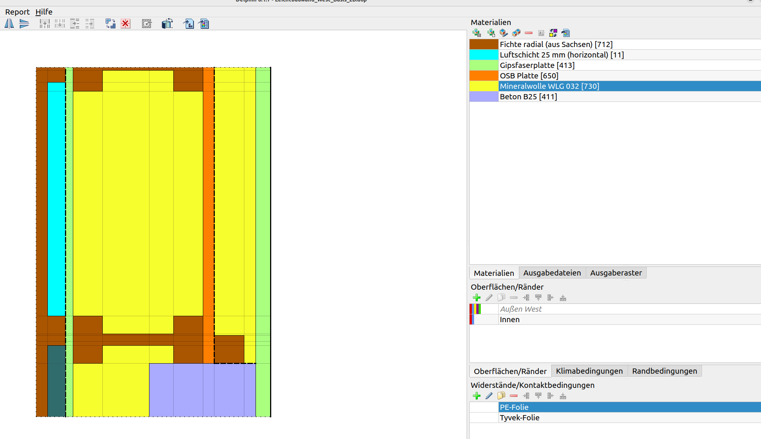Viewport: 761px width, 439px height.
Task: Select OSB Platte [650] in material list
Action: [615, 76]
